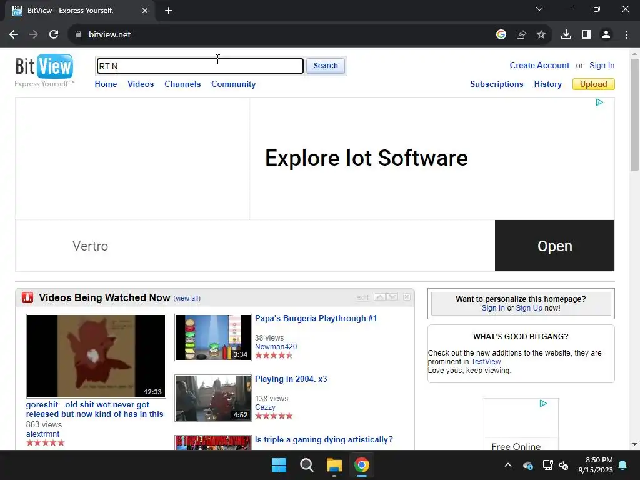Viewport: 640px width, 480px height.
Task: Click Sign Up in personalize box
Action: [529, 308]
